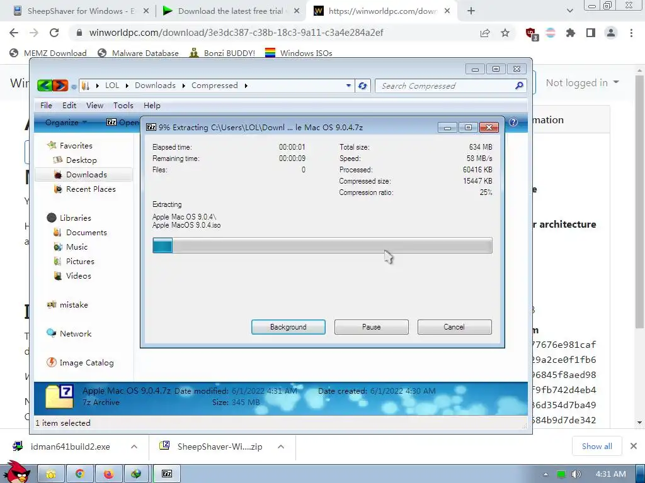Open Image Catalog in navigation pane
The height and width of the screenshot is (483, 645).
tap(86, 363)
